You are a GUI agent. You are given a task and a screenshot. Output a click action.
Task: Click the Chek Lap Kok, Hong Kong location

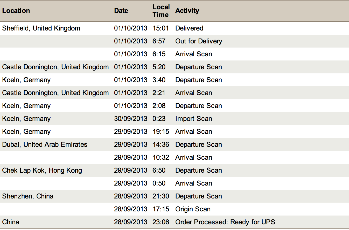(x=42, y=170)
